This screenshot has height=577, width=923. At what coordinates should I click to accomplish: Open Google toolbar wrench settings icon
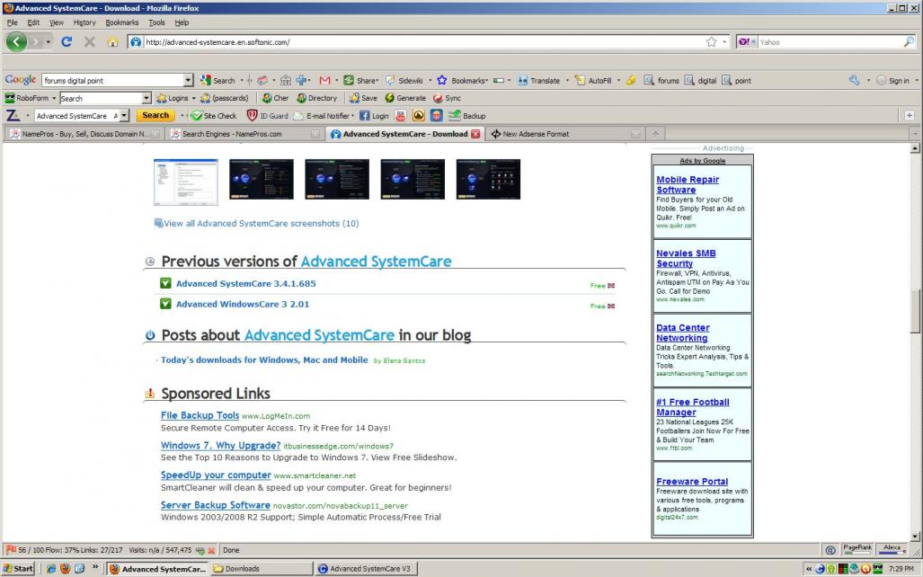tap(854, 80)
